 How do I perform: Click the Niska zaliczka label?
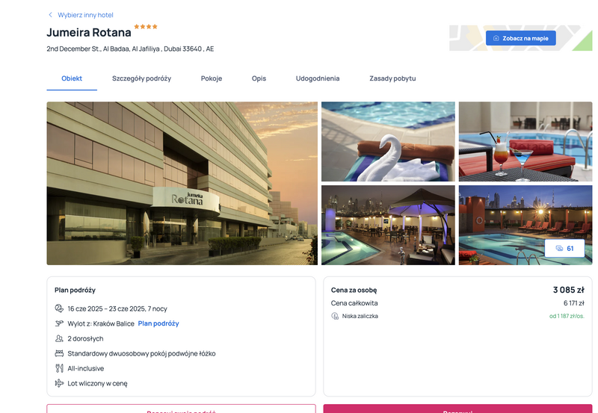pos(360,316)
